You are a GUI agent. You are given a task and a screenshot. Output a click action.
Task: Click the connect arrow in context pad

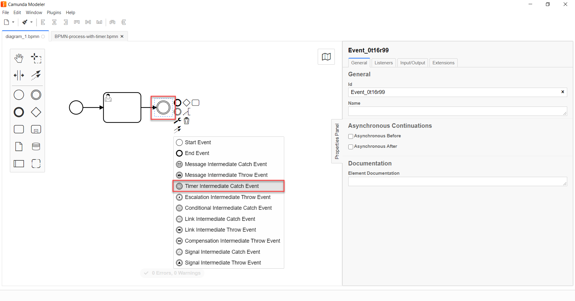[x=178, y=130]
